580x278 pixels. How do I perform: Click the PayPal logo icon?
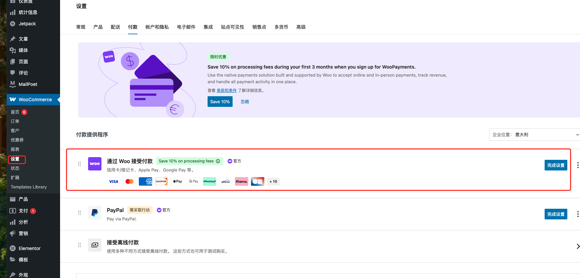[95, 213]
